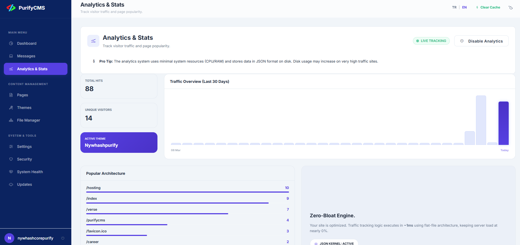The width and height of the screenshot is (520, 245).
Task: Click the /hosting progress bar
Action: coord(187,192)
